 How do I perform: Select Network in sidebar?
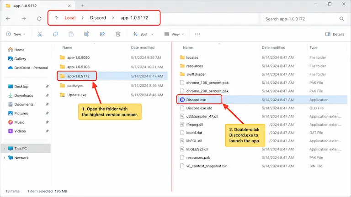pos(21,158)
